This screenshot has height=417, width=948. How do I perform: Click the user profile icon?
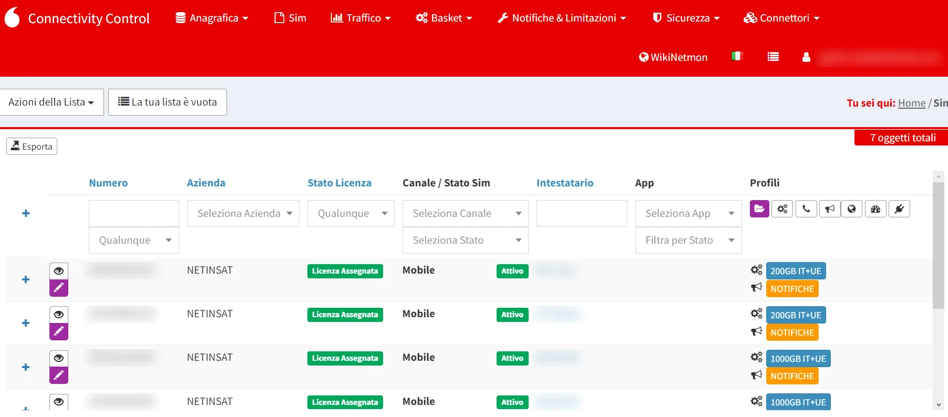[806, 57]
